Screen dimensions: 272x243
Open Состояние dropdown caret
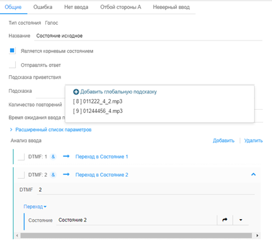coord(241,220)
